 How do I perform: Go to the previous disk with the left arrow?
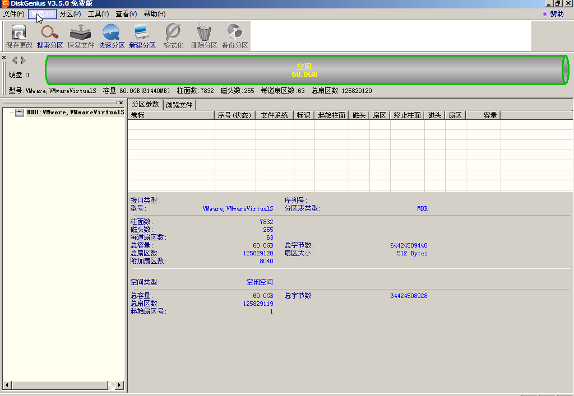[15, 60]
